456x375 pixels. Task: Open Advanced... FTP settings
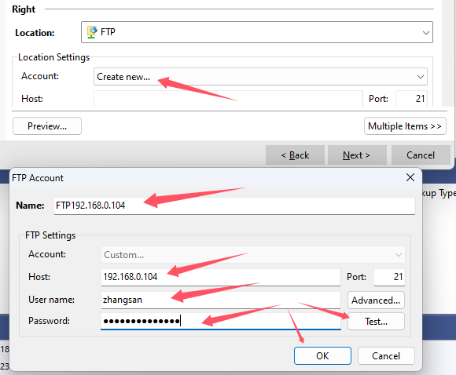(x=376, y=300)
